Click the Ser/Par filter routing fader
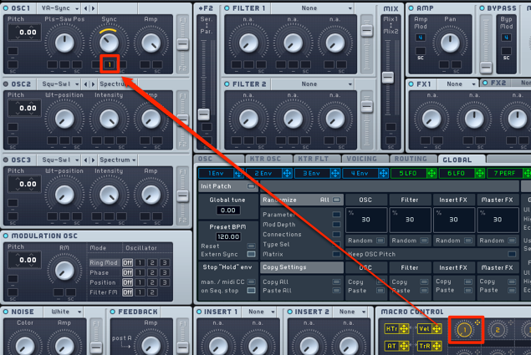Screen dimensions: 531x355 [x=204, y=114]
